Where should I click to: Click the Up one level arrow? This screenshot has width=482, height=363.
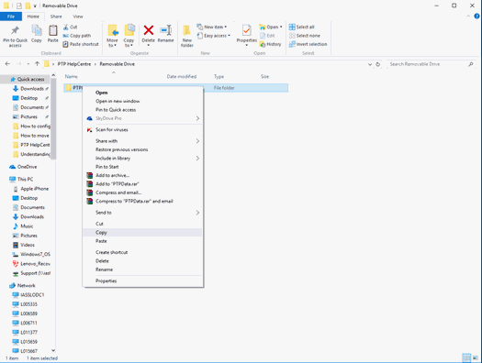[x=38, y=64]
